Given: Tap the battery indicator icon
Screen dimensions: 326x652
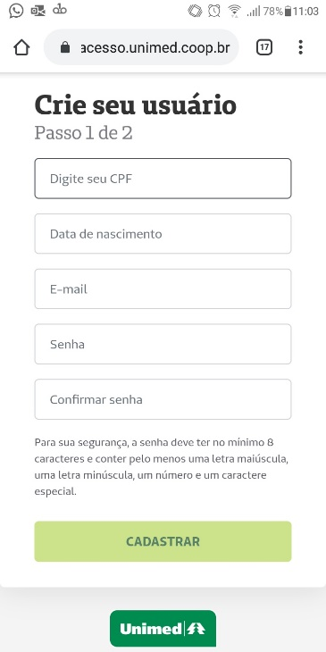Looking at the screenshot, I should tap(288, 12).
